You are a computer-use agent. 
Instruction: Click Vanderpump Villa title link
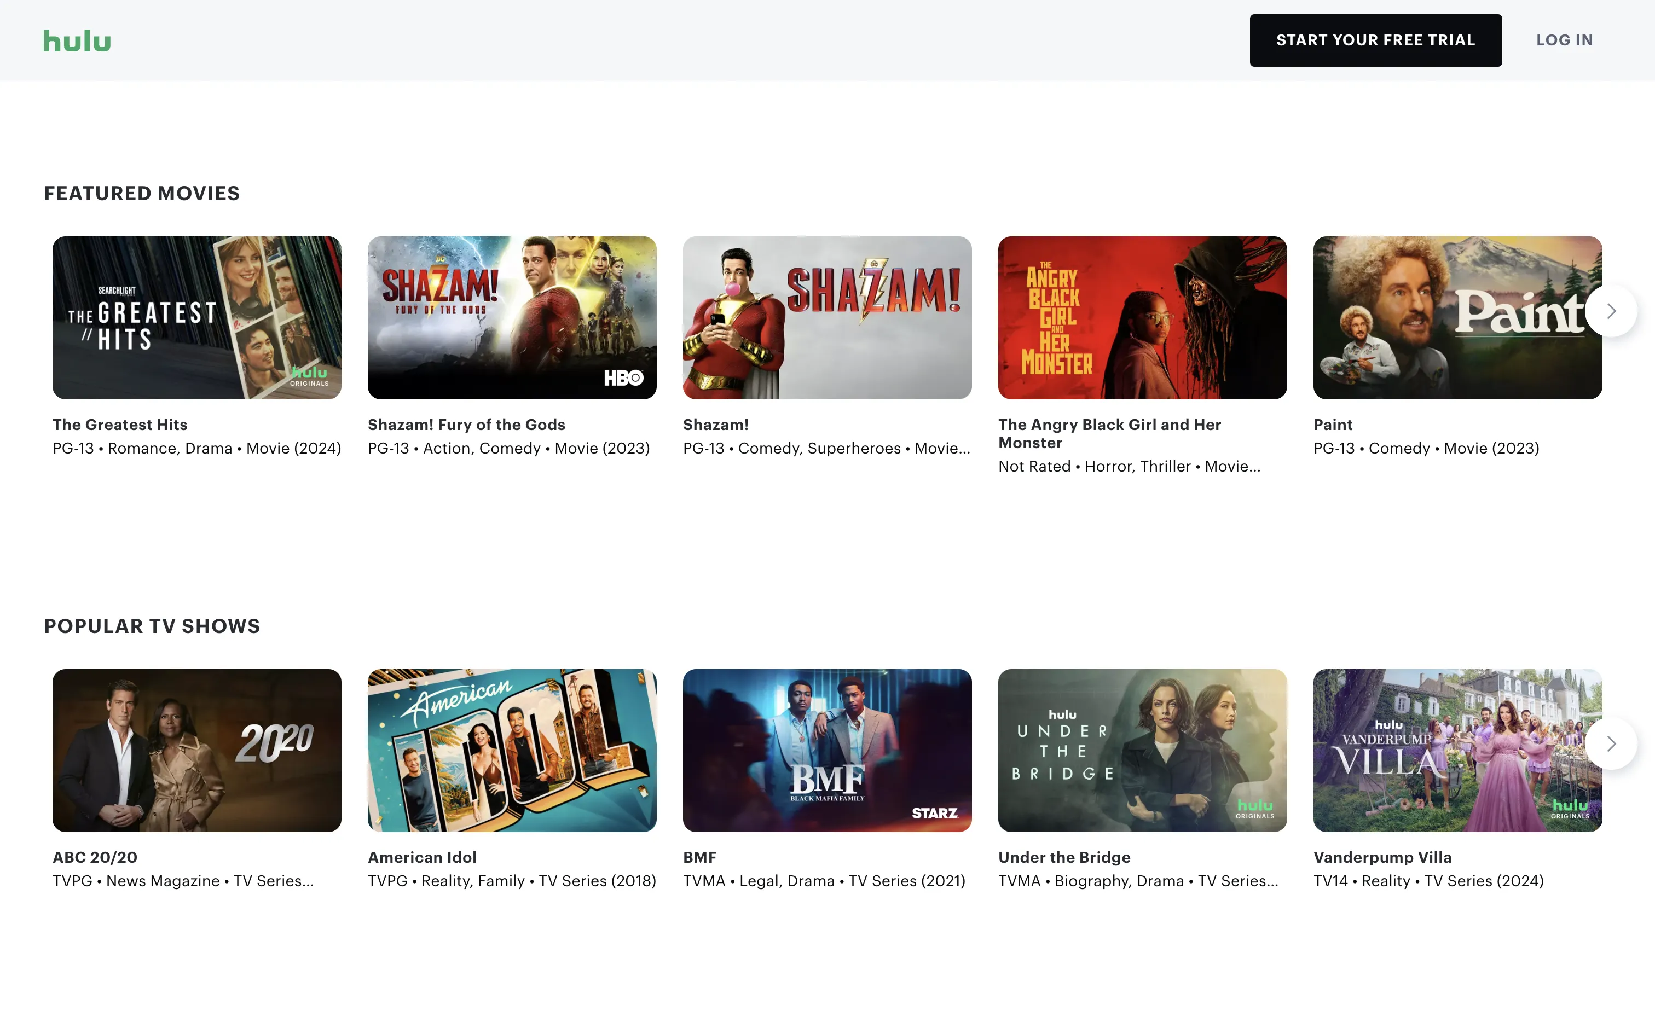1382,858
